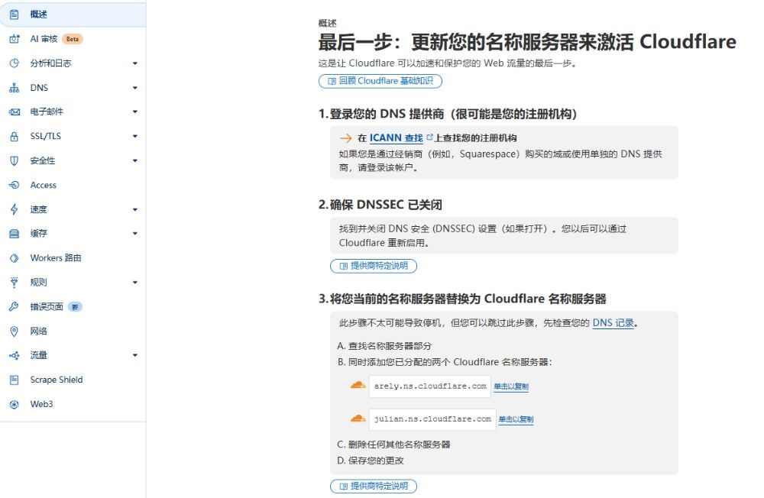Click the Web3 globe icon
This screenshot has height=498, width=764.
click(x=14, y=404)
